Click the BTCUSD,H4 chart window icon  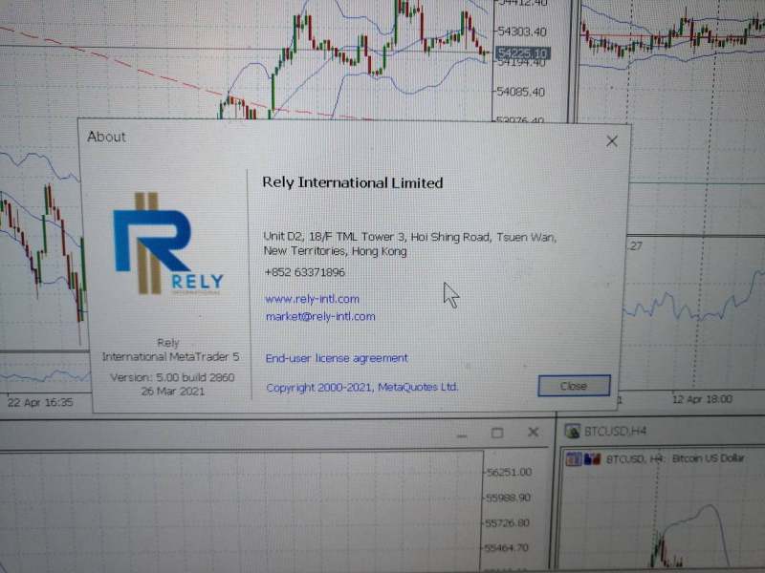pyautogui.click(x=572, y=431)
